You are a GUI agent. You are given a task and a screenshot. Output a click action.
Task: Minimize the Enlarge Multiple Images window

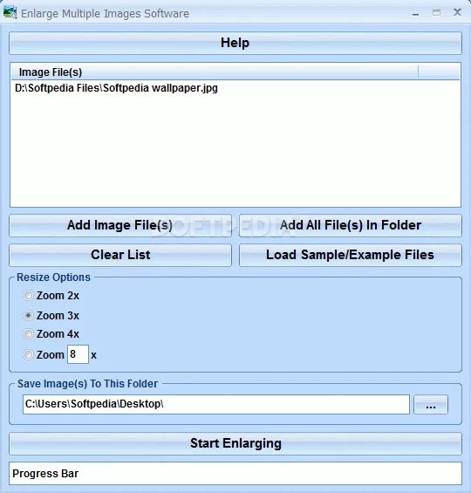click(x=416, y=13)
